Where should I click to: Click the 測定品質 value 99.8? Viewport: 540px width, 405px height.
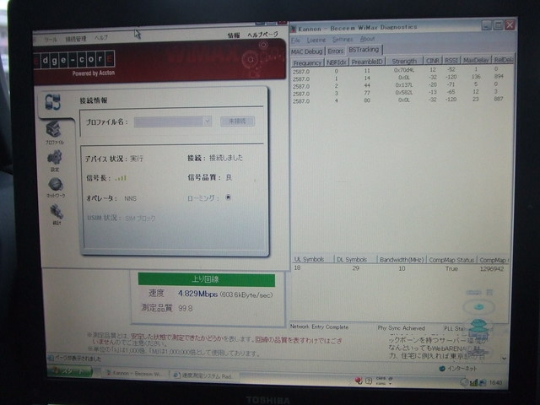[186, 308]
